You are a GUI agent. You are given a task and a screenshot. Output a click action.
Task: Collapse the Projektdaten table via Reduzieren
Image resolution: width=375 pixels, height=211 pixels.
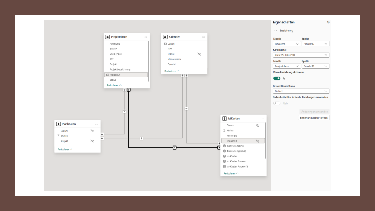coord(114,85)
